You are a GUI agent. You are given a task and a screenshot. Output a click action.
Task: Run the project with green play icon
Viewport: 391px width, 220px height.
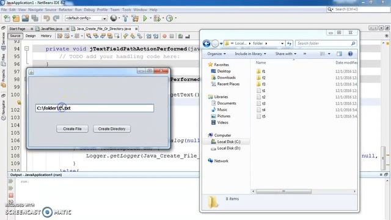click(145, 18)
